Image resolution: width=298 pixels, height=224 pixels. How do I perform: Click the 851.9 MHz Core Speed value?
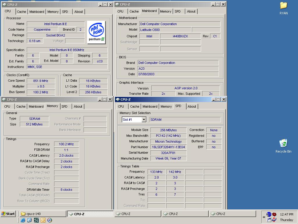tap(41, 81)
